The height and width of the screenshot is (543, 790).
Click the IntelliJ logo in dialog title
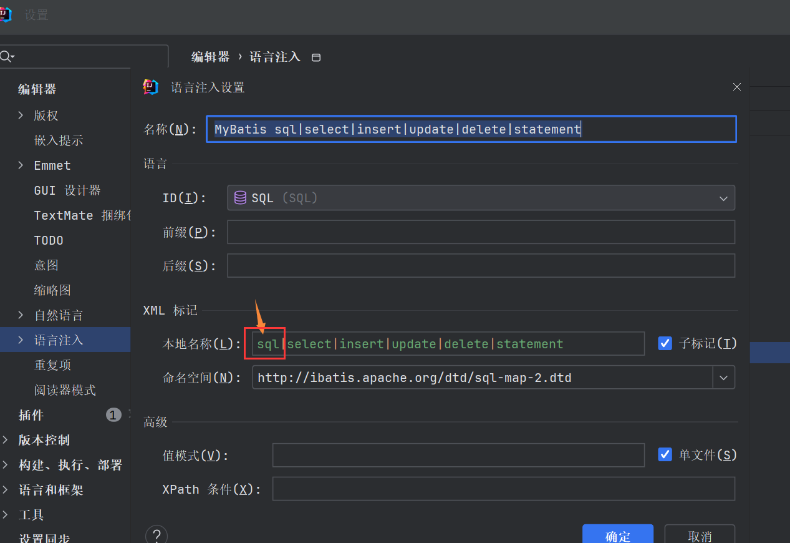pyautogui.click(x=151, y=87)
